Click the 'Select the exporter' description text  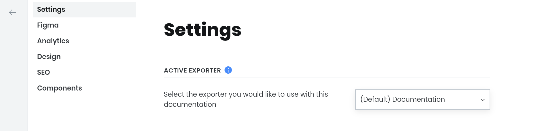[246, 99]
